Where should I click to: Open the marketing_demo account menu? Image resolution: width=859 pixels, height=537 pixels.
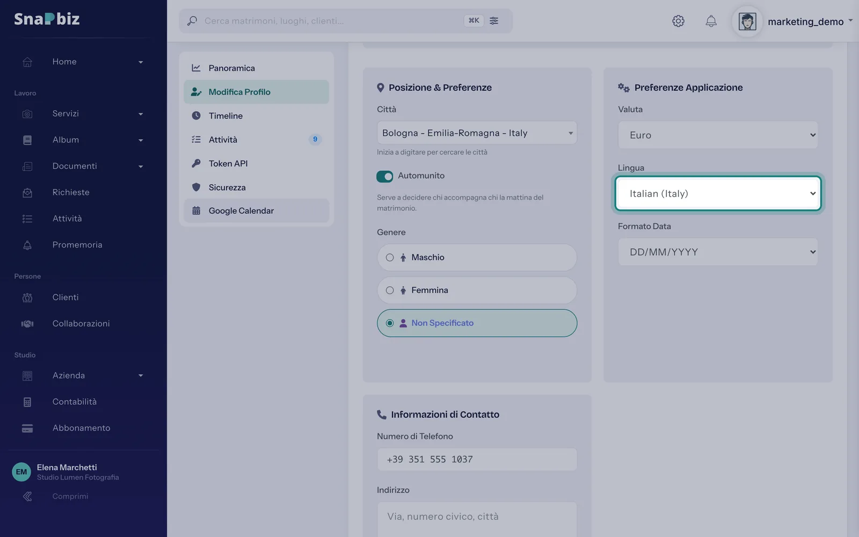(x=810, y=21)
